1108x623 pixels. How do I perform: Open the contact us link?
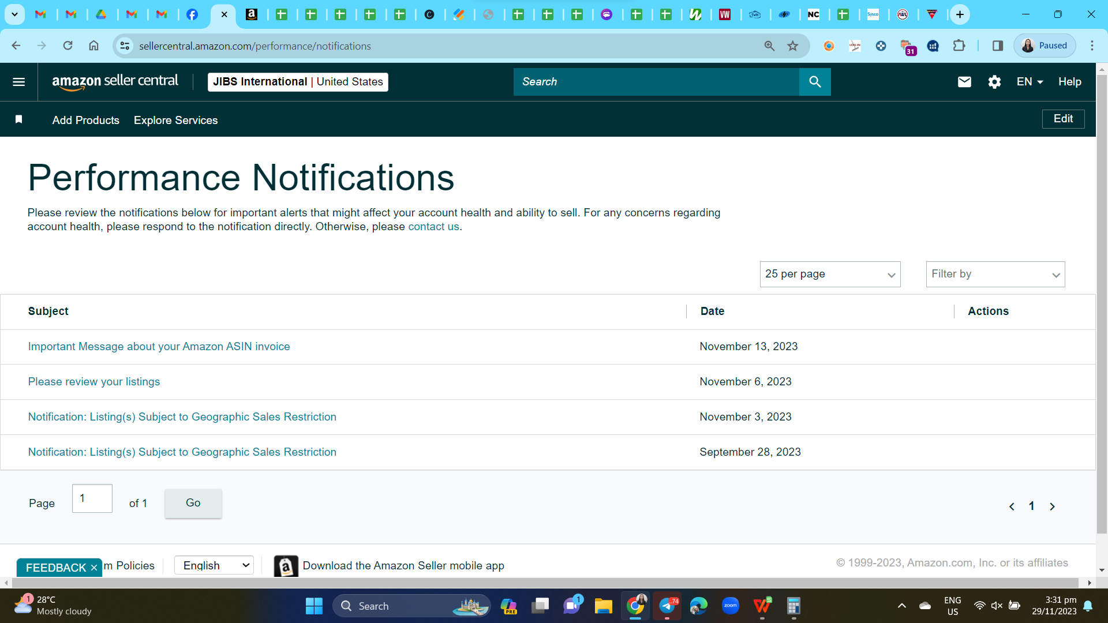(433, 227)
